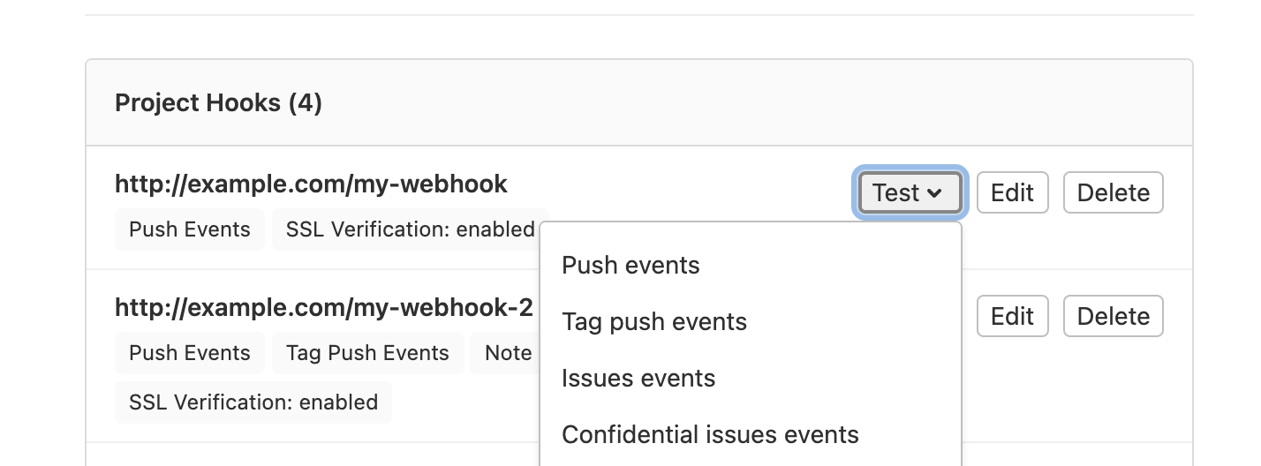
Task: Click SSL Verification badge under my-webhook
Action: point(410,229)
